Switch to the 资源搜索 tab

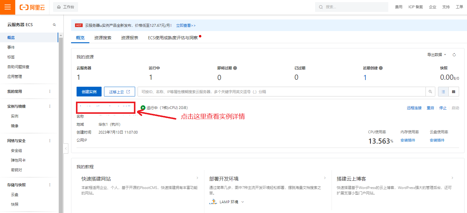tap(103, 38)
